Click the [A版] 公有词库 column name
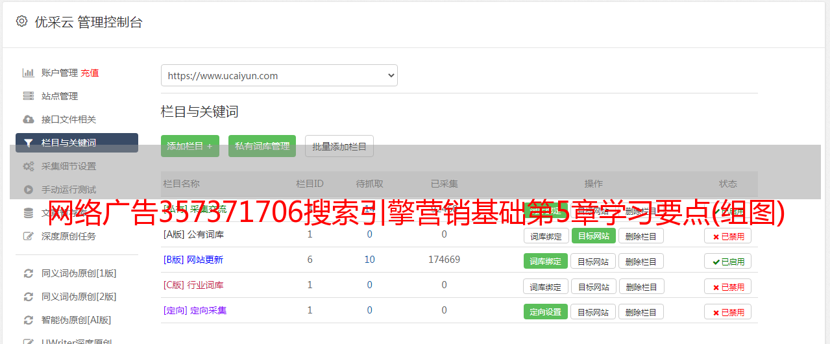 [193, 234]
